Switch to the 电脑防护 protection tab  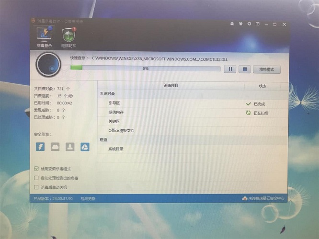coord(68,37)
